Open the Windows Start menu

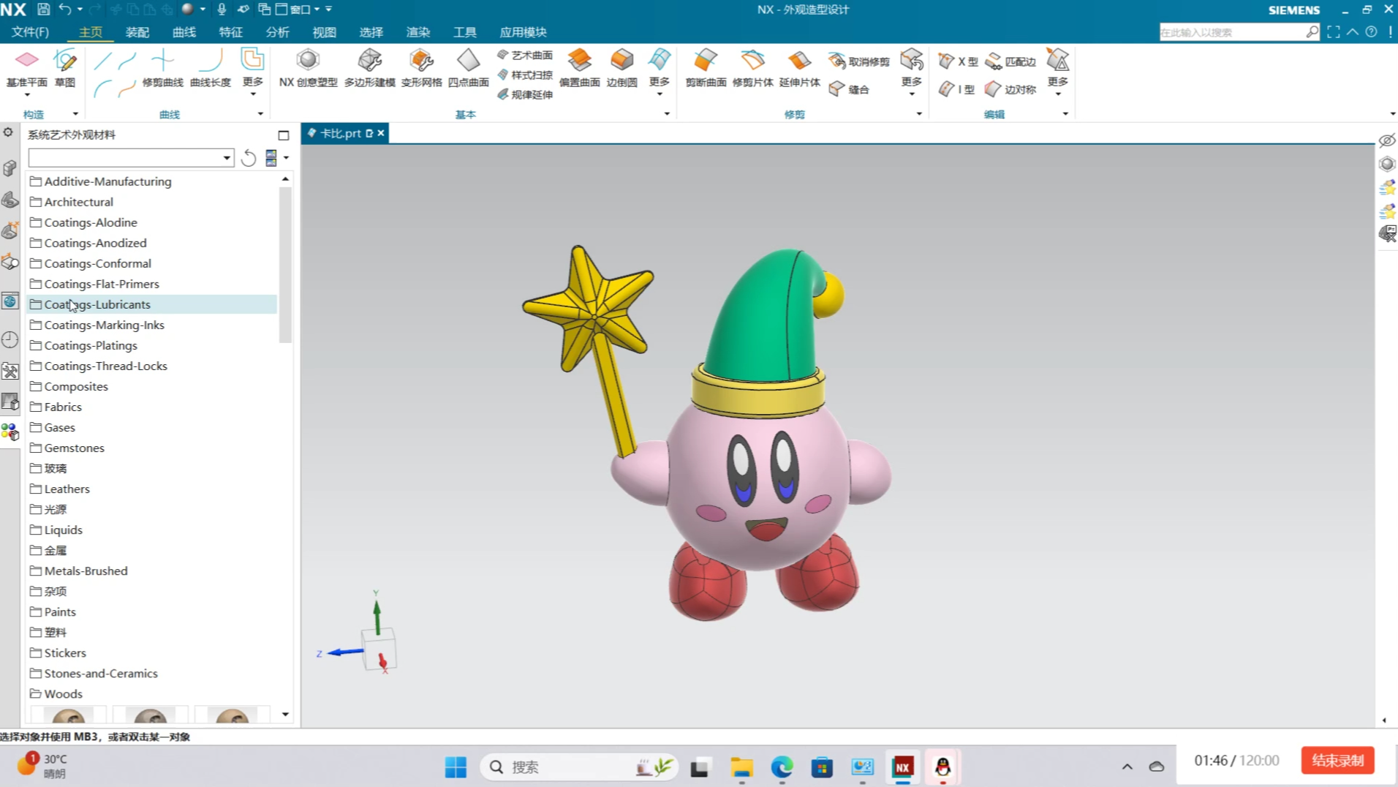456,767
